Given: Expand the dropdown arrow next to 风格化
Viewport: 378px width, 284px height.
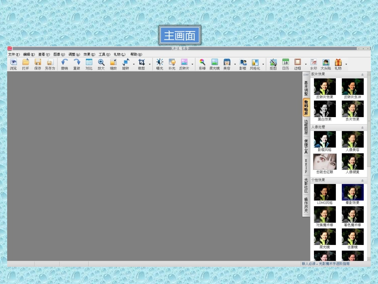Looking at the screenshot, I should coord(263,64).
